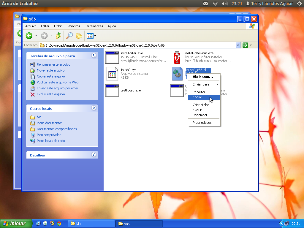Viewport: 304px width, 228px height.
Task: Expand hidden system tray icons
Action: click(281, 224)
